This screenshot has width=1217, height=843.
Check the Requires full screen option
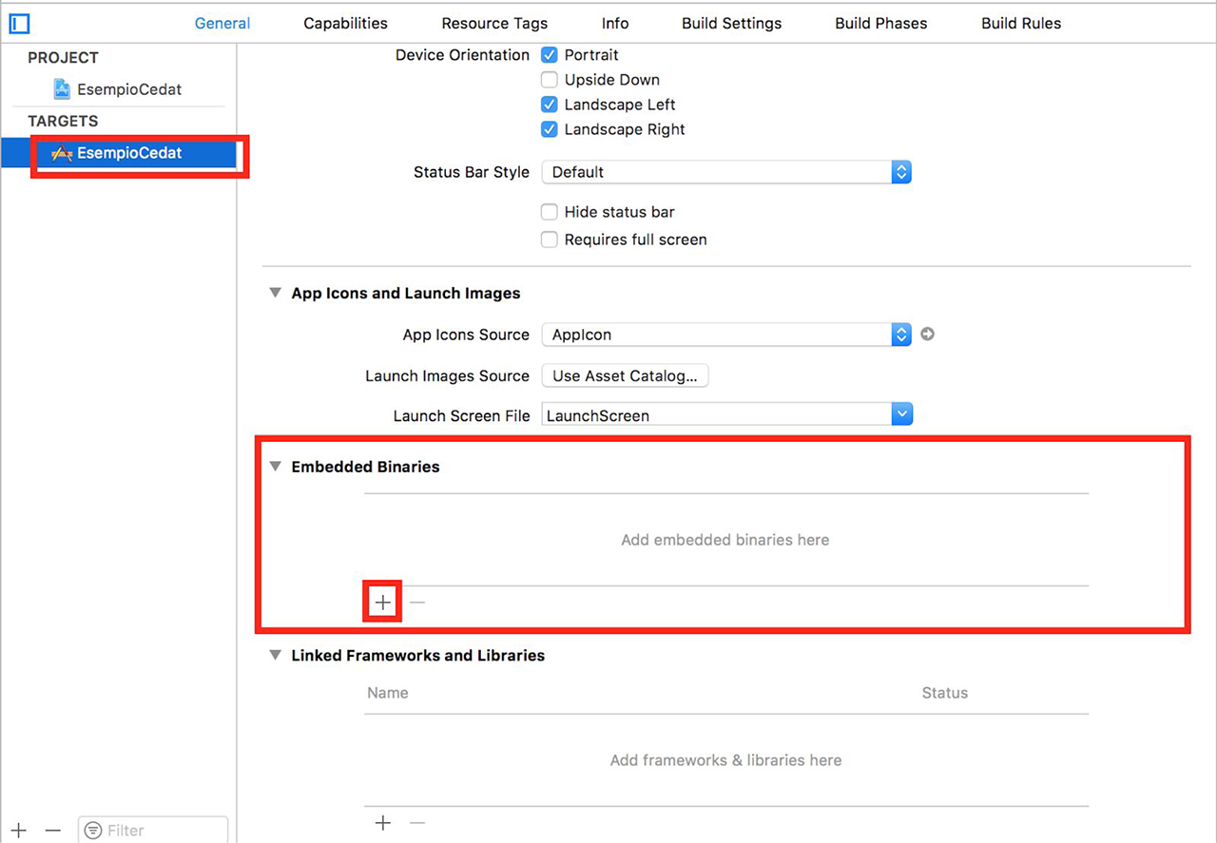pos(550,239)
